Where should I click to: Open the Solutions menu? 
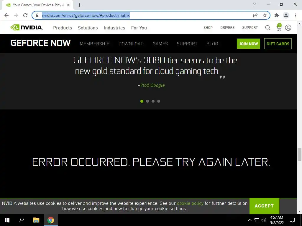(x=88, y=28)
